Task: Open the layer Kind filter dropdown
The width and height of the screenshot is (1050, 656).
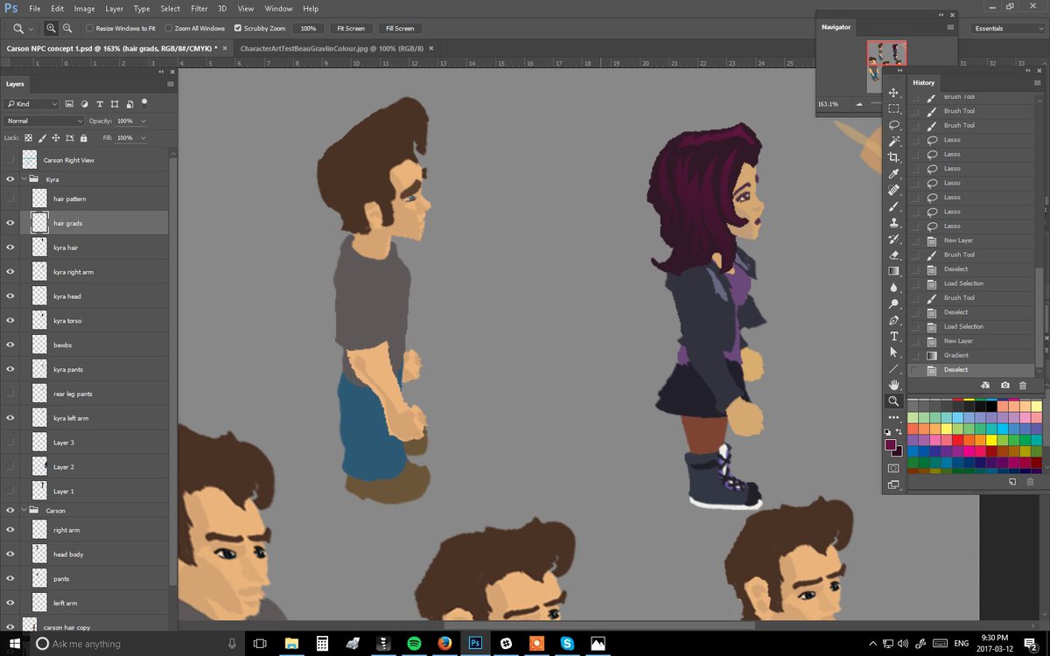Action: [x=31, y=103]
